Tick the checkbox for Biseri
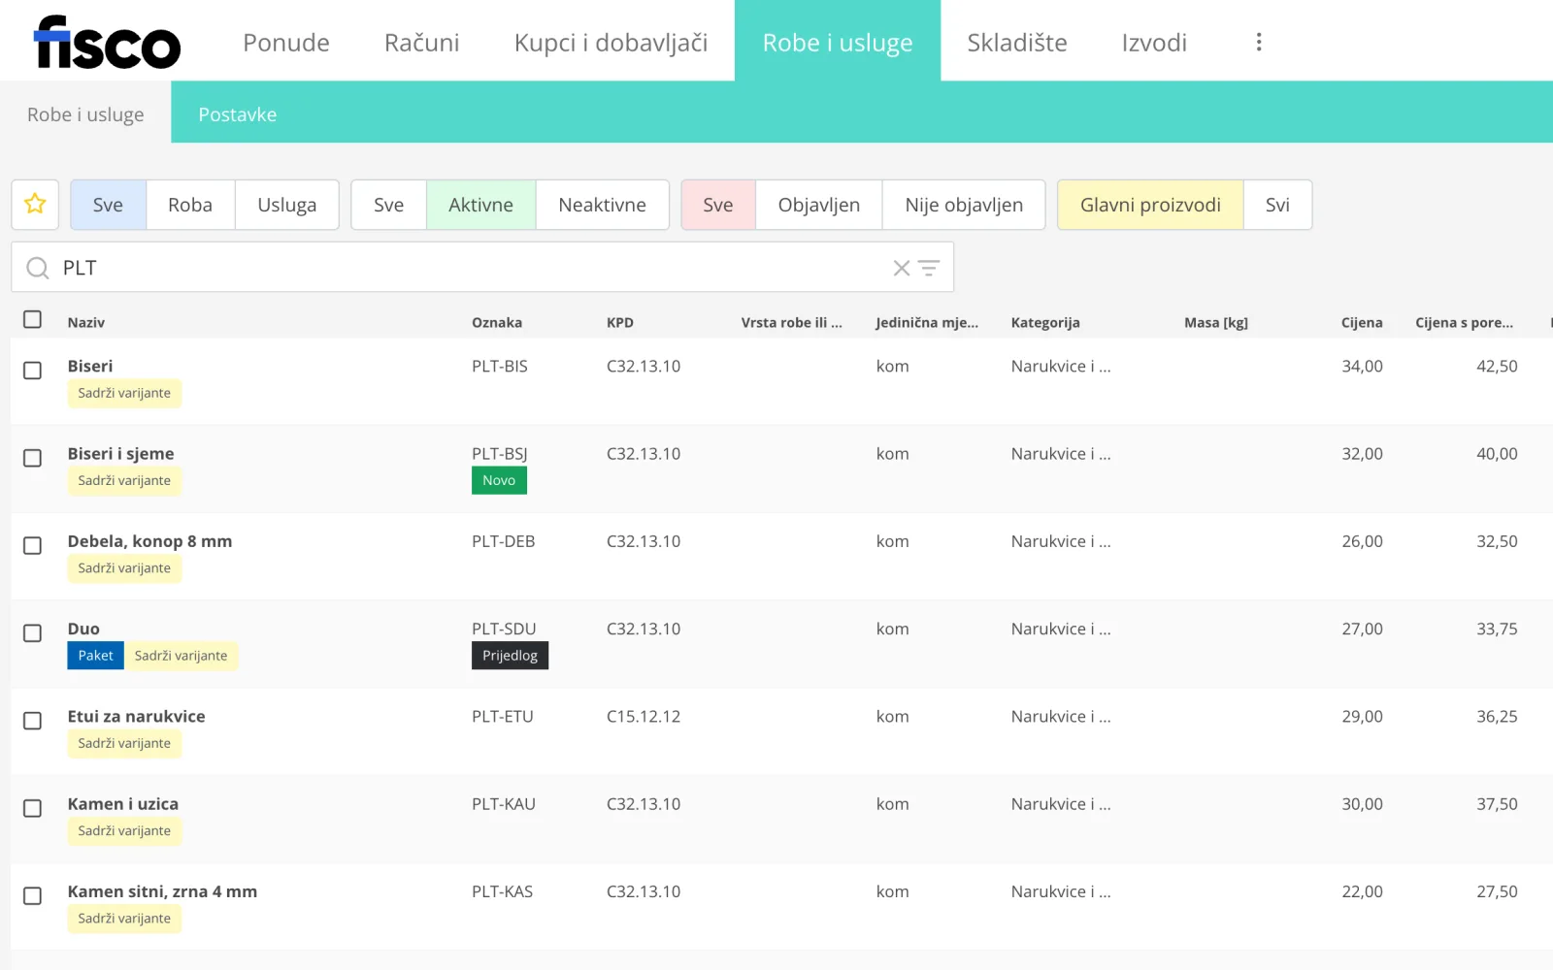 coord(32,371)
